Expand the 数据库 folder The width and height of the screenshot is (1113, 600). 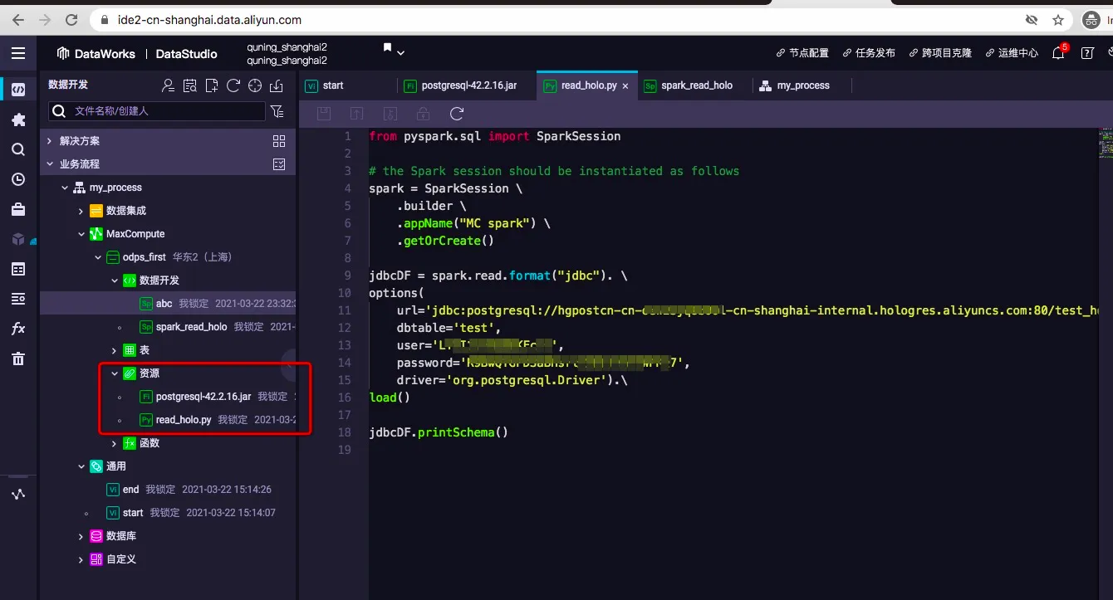pyautogui.click(x=81, y=536)
